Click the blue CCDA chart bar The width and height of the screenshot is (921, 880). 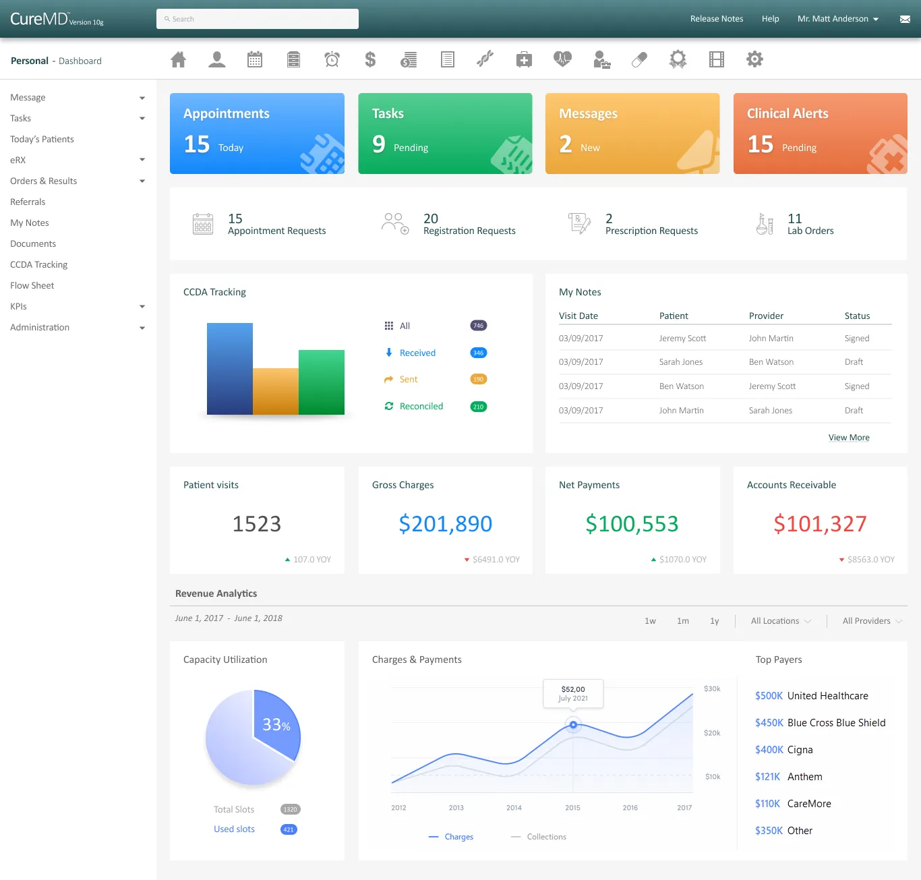pos(230,369)
